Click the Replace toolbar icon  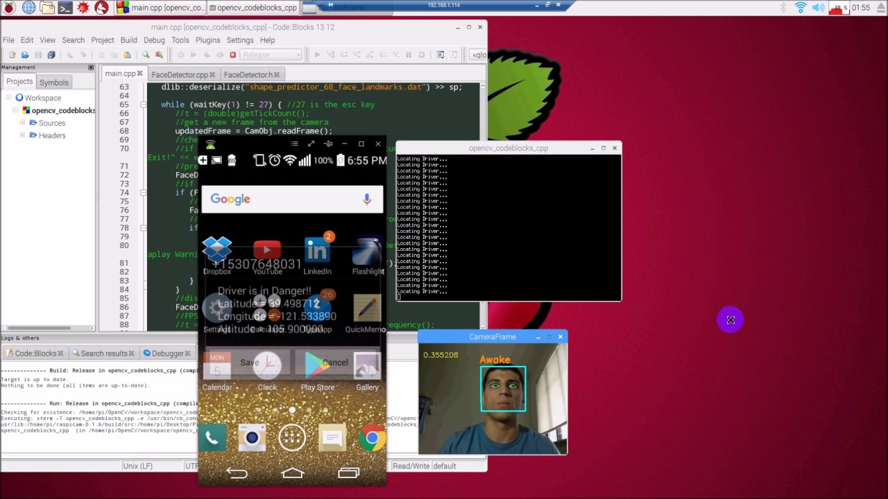(159, 55)
